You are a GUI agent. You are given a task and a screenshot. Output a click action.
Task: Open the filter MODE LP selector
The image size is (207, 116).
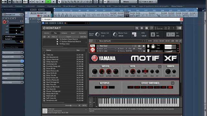coord(145,71)
